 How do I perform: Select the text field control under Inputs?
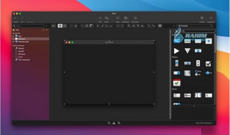pyautogui.click(x=177, y=95)
